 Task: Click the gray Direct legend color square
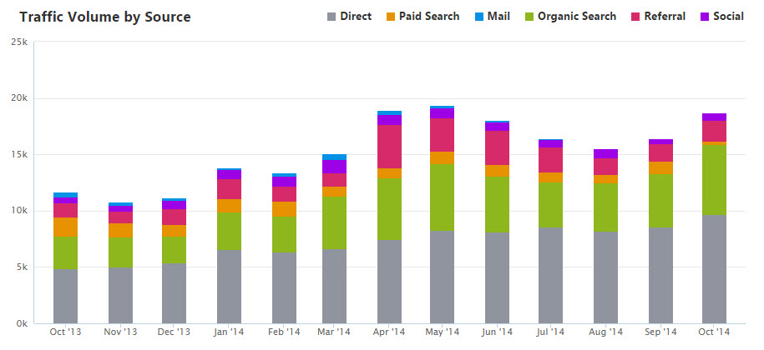click(x=332, y=17)
